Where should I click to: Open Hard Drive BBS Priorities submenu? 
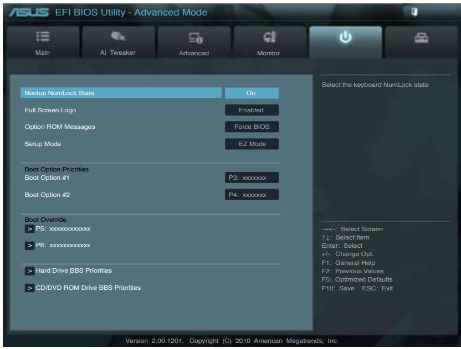[74, 270]
